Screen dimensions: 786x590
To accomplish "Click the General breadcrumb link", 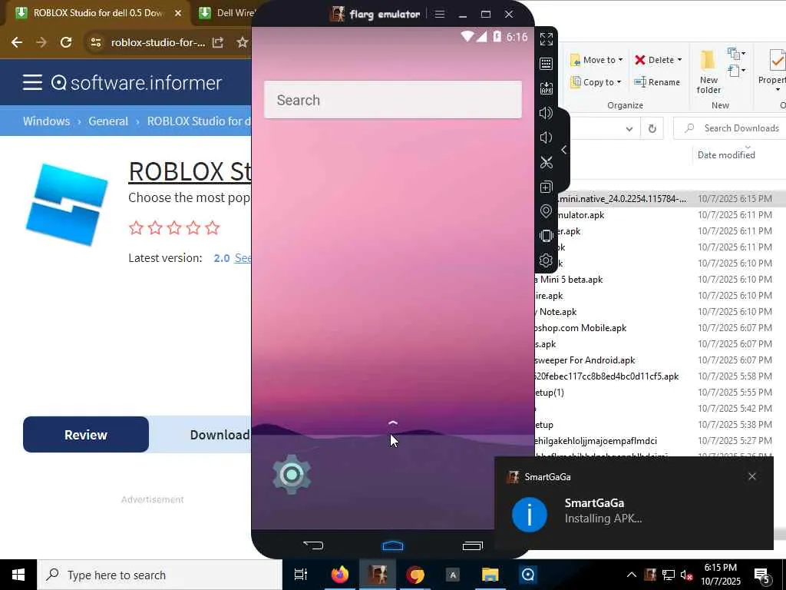I will tap(108, 121).
